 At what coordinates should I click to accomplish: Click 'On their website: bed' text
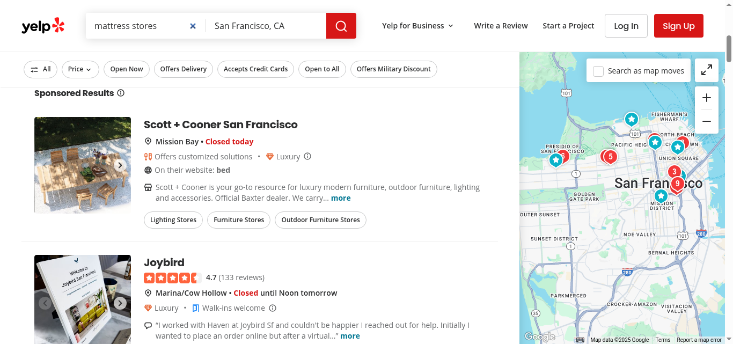pos(192,170)
